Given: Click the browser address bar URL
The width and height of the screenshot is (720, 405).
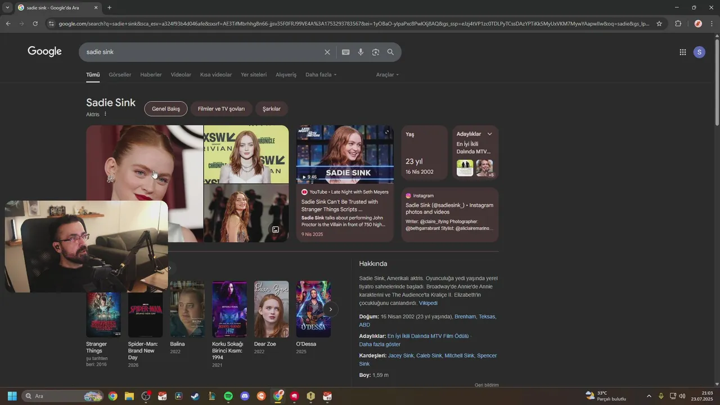Looking at the screenshot, I should click(x=353, y=24).
